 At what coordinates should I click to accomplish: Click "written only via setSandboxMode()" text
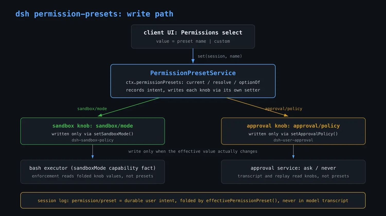tap(93, 134)
